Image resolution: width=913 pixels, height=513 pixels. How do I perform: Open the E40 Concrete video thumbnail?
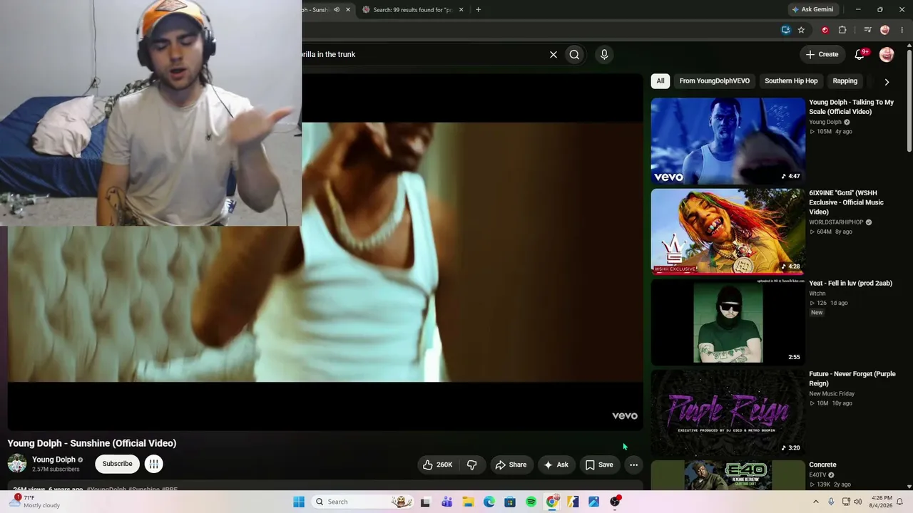[728, 475]
